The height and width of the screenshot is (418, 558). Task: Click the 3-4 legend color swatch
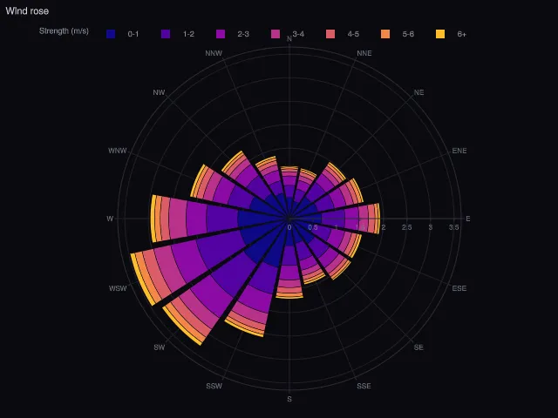coord(276,34)
